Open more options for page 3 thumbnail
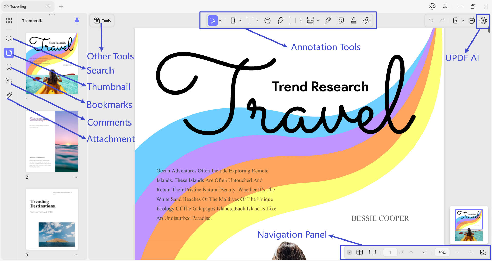The image size is (492, 261). (75, 255)
